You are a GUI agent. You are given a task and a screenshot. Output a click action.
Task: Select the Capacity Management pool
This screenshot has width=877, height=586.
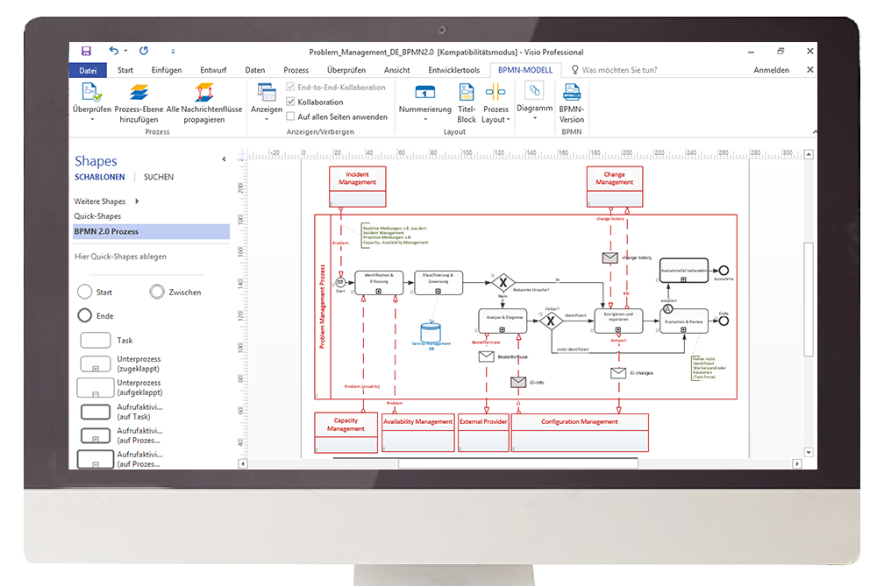click(346, 433)
